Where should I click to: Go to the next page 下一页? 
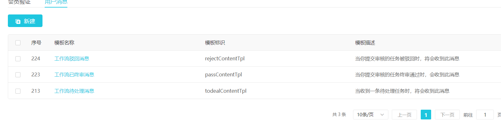coord(447,115)
